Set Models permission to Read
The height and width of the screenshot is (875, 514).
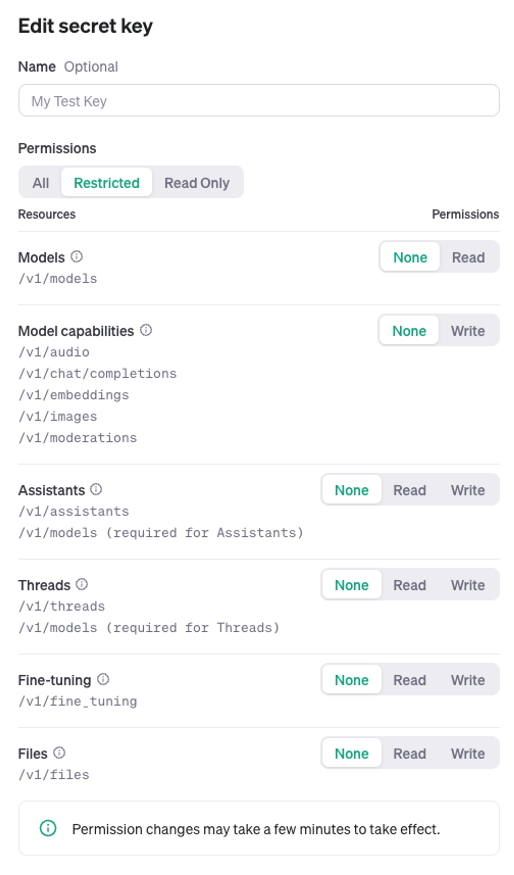click(468, 258)
